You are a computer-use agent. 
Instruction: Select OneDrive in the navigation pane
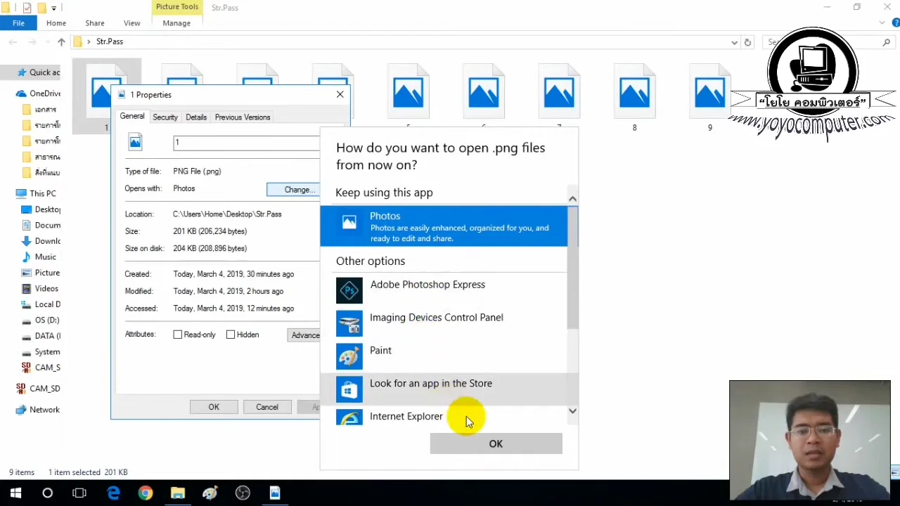click(x=41, y=93)
